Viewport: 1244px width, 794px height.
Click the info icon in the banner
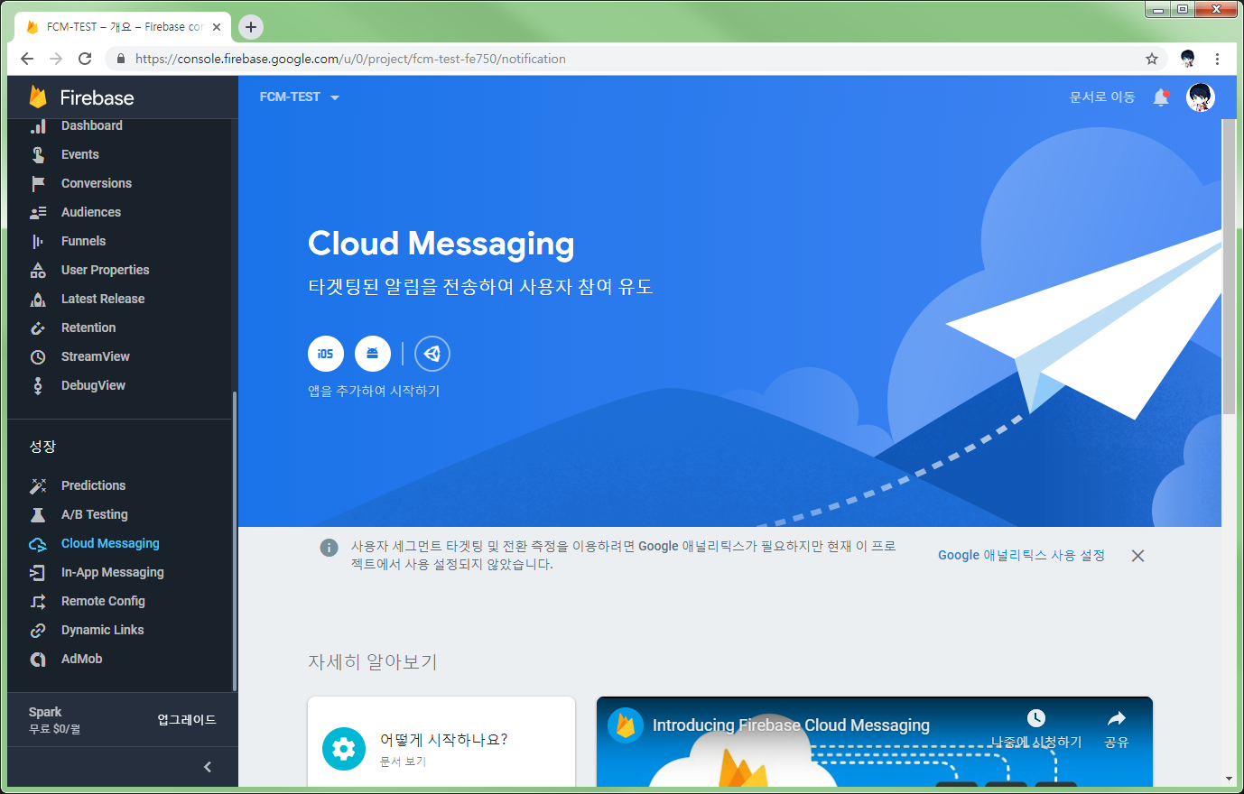(x=330, y=548)
